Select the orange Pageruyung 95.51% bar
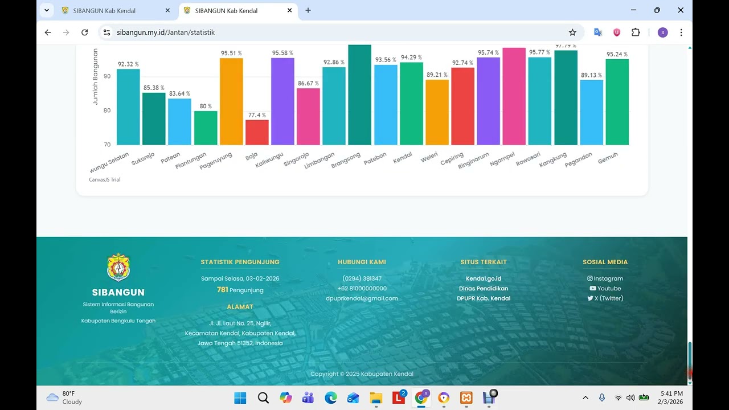The height and width of the screenshot is (410, 729). click(x=231, y=101)
